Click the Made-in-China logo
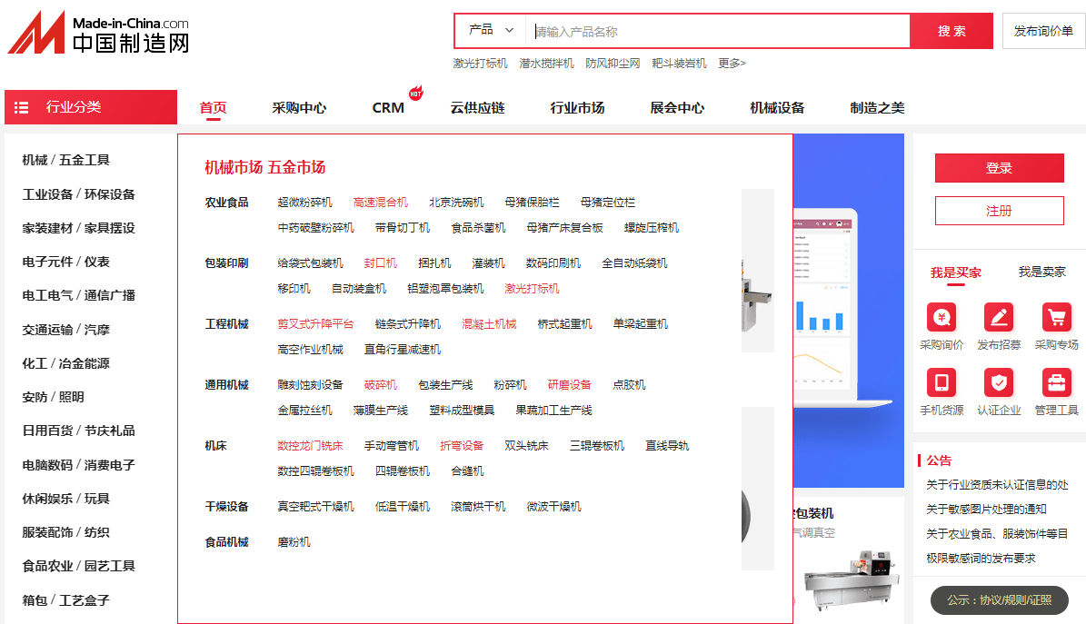 [x=98, y=33]
